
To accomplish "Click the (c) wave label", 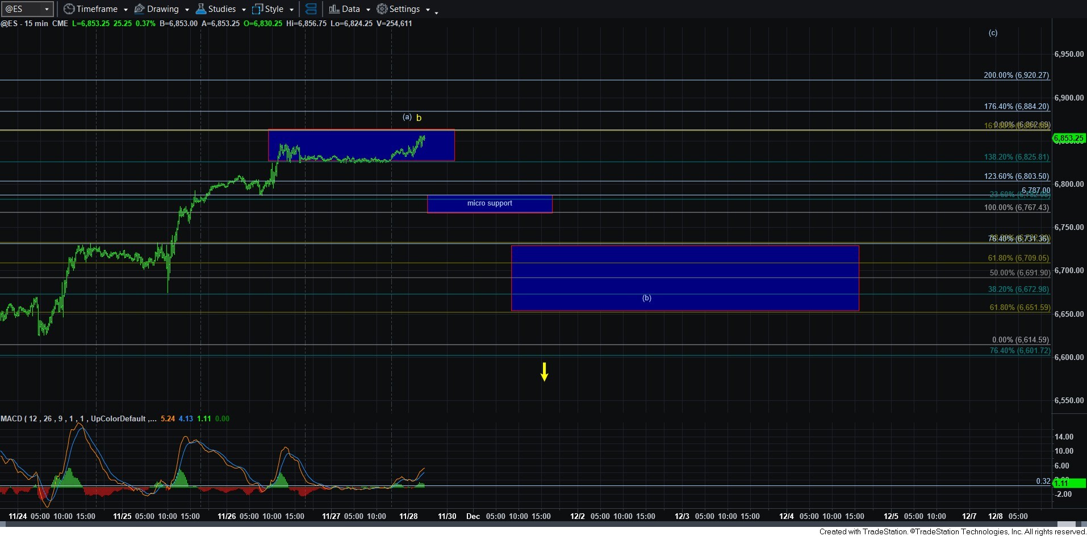I will [x=993, y=33].
